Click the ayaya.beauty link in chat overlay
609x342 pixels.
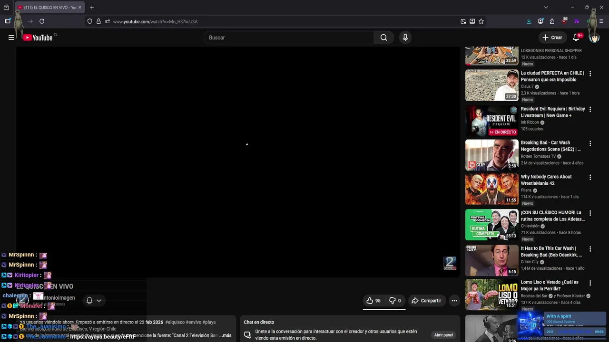(103, 337)
